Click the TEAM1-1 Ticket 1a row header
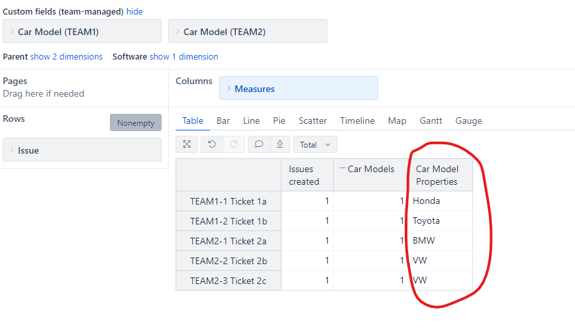575x335 pixels. [x=229, y=201]
